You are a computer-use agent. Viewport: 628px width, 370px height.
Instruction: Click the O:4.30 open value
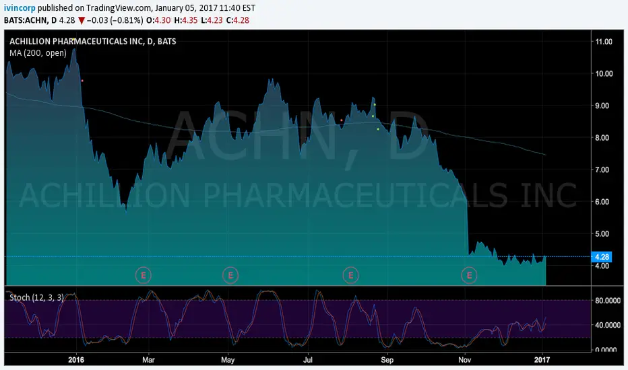tap(158, 20)
